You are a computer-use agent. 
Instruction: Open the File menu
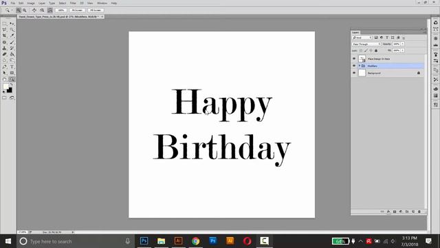[x=13, y=3]
